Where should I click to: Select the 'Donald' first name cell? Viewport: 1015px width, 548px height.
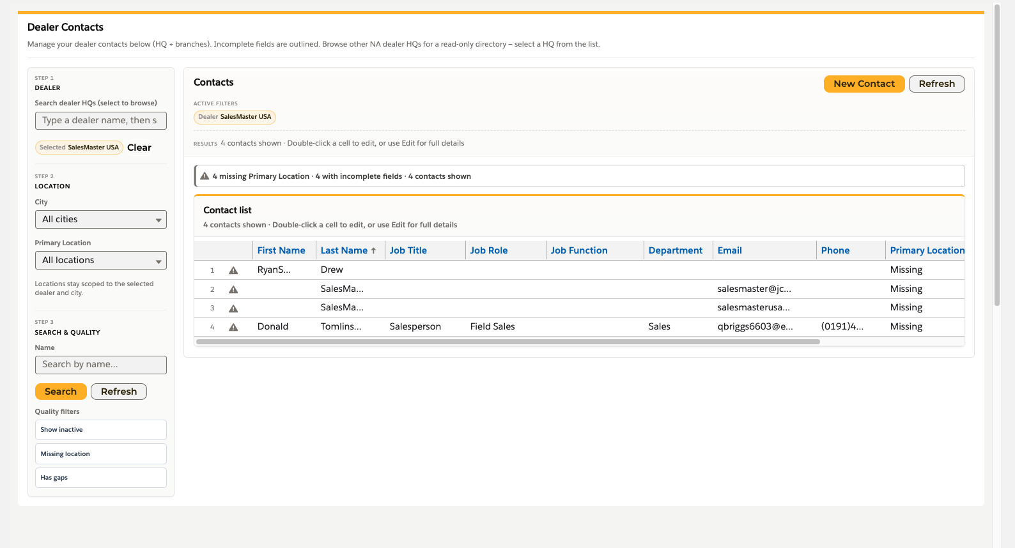[x=284, y=327]
